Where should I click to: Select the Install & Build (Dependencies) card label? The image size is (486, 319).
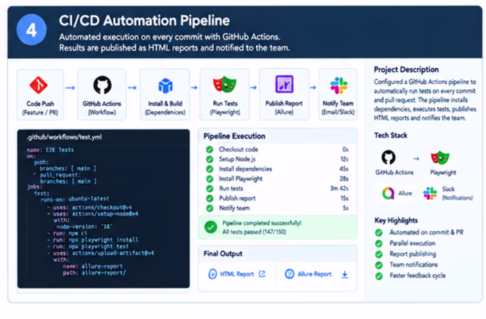click(165, 107)
